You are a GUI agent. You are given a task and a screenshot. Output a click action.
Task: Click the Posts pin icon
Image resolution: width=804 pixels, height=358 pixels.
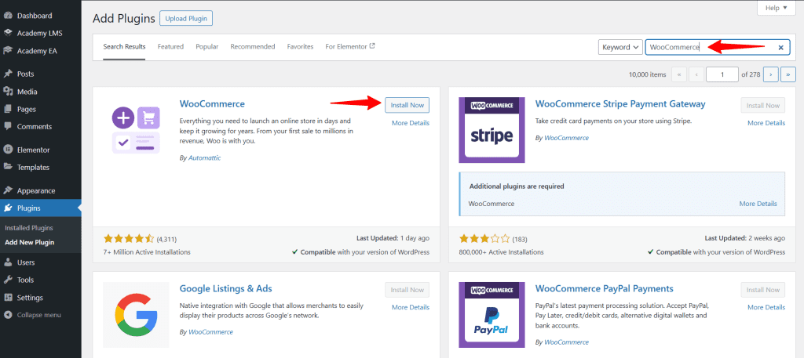click(x=8, y=74)
